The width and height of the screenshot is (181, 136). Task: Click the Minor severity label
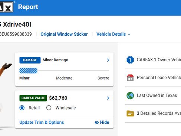pos(24,78)
